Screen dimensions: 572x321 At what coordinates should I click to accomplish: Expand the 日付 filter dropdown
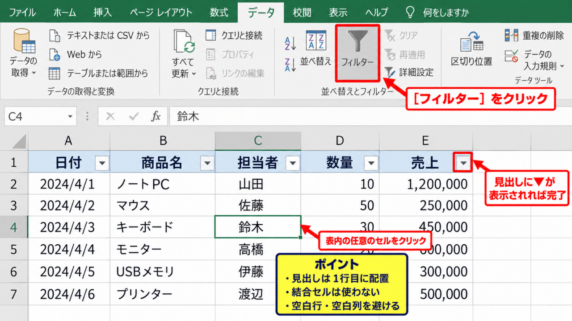pos(102,164)
